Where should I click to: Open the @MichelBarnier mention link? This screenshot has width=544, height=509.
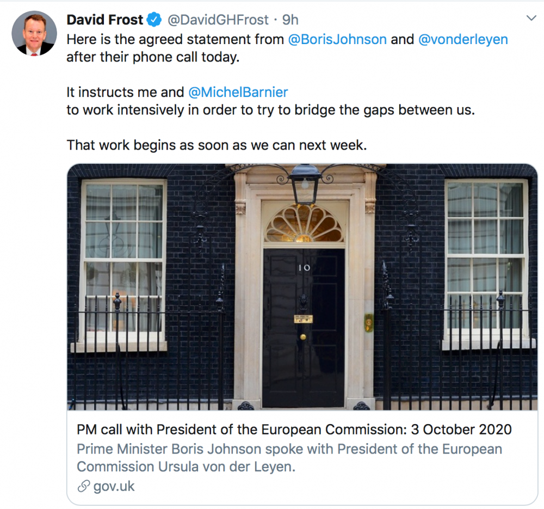tap(237, 92)
